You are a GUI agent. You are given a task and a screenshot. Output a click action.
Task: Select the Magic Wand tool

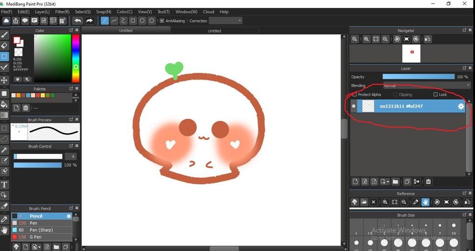click(4, 150)
